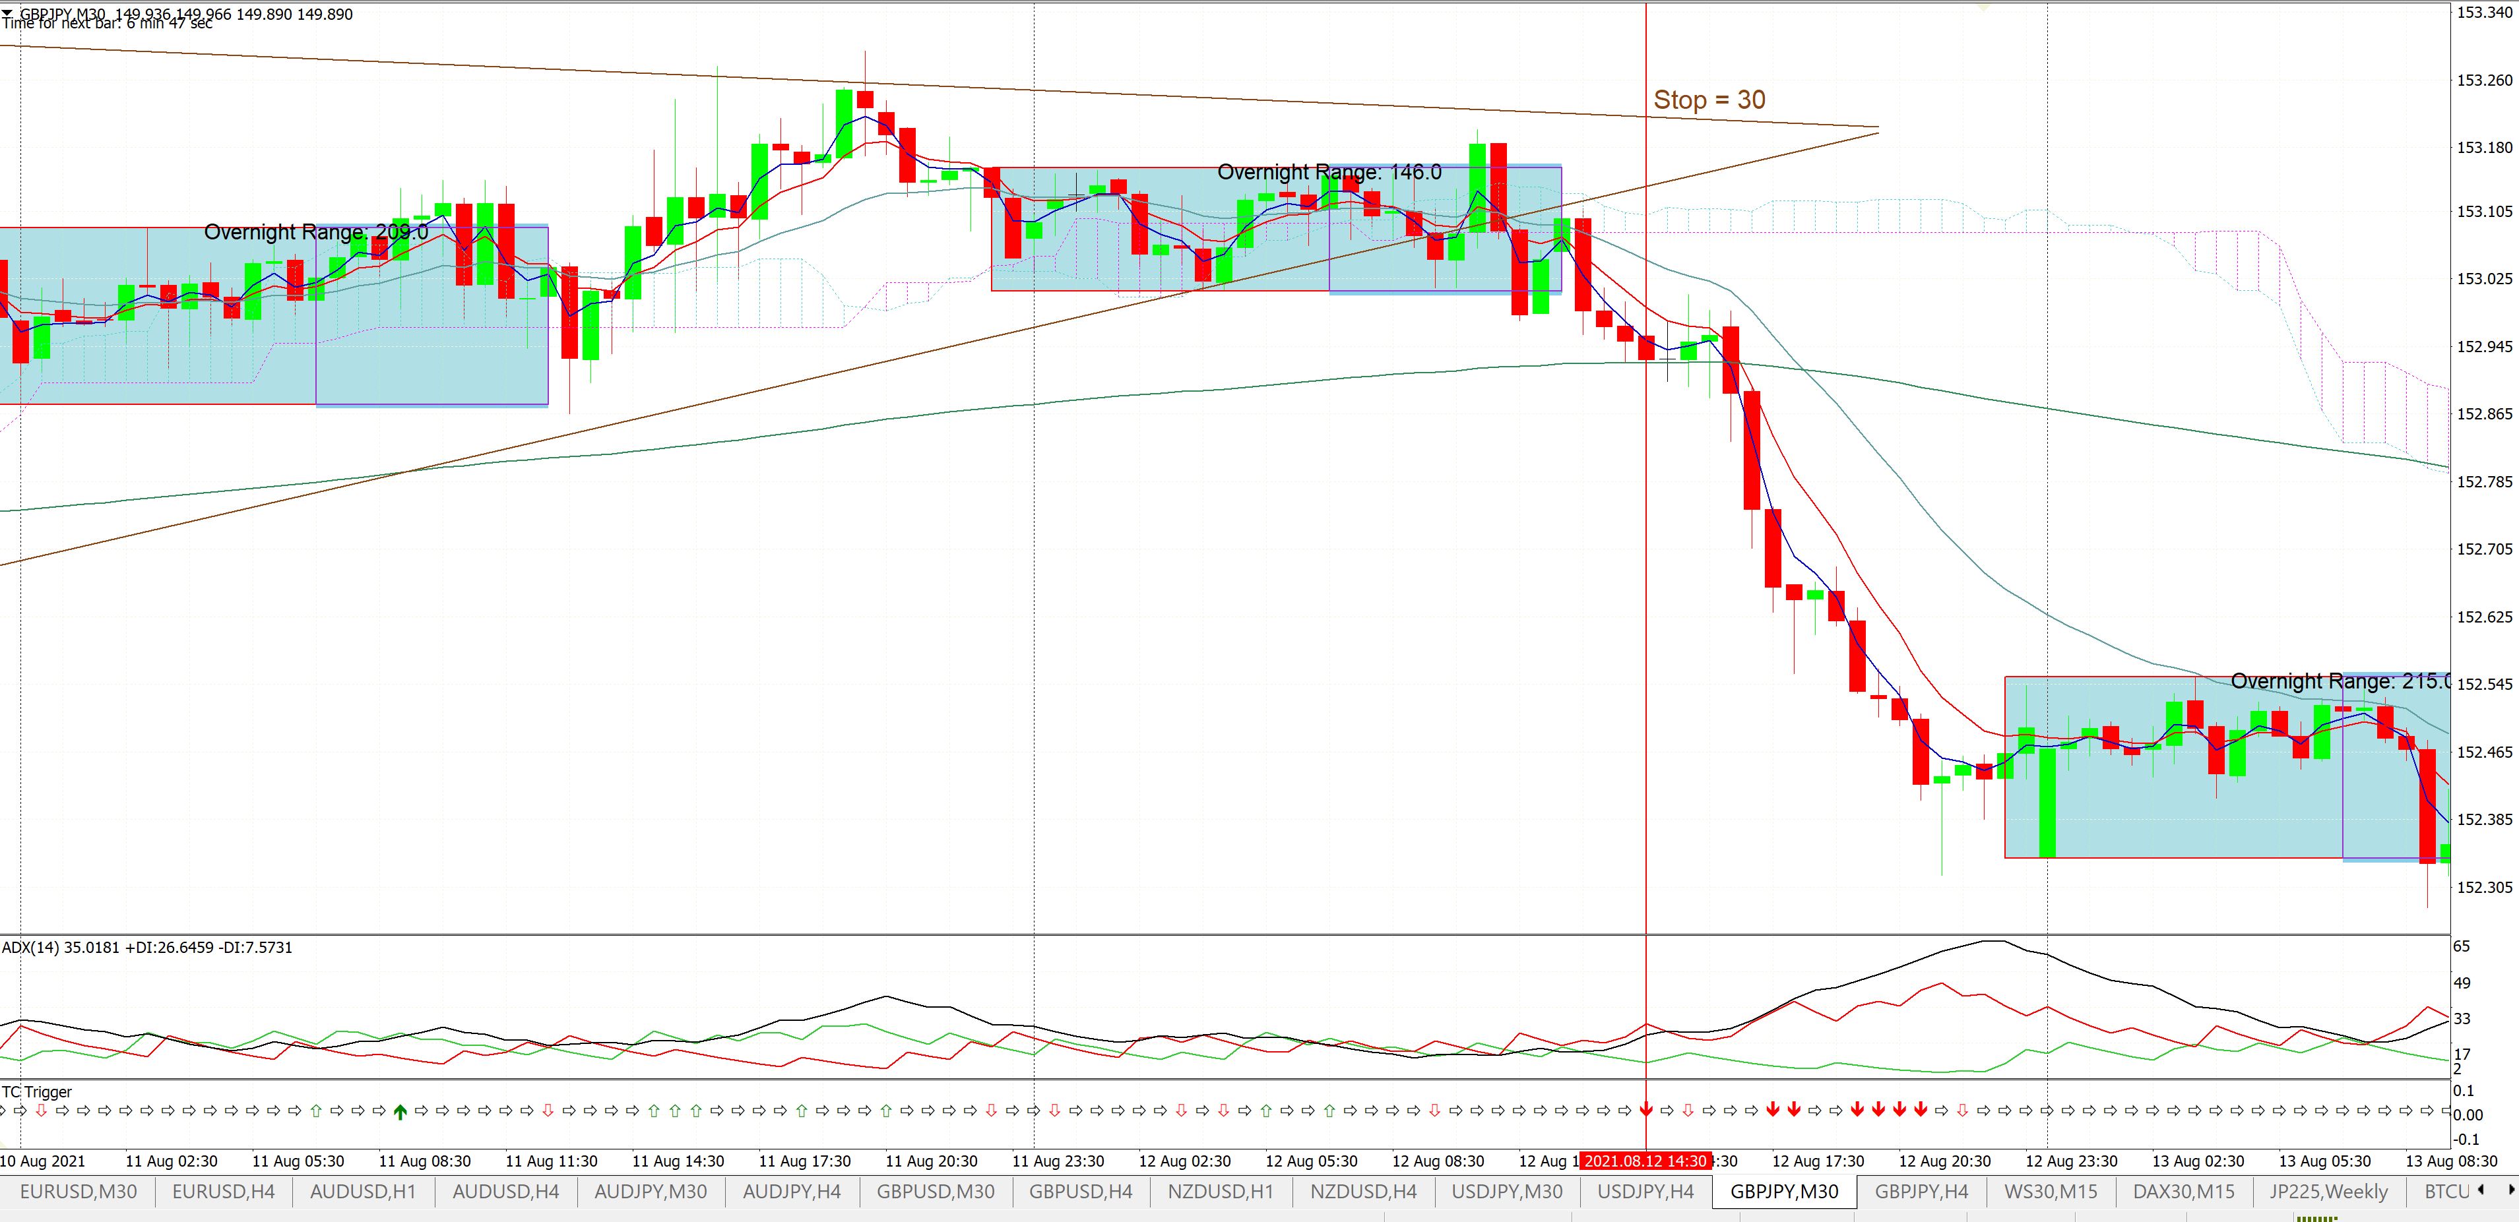Click the bold red TC Trigger arrow on the vertical line
Image resolution: width=2519 pixels, height=1222 pixels.
point(1647,1110)
